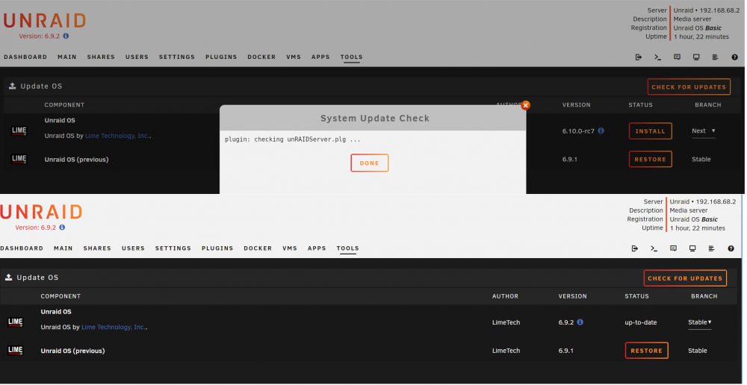The image size is (747, 385).
Task: Open APPS tab on the dimmed page behind dialog
Action: pyautogui.click(x=320, y=57)
